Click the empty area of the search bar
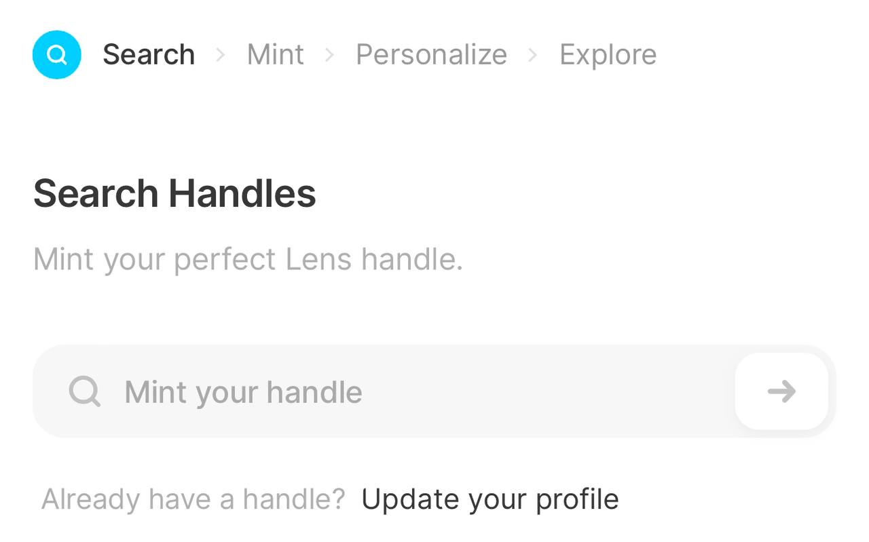The height and width of the screenshot is (542, 869). click(543, 391)
